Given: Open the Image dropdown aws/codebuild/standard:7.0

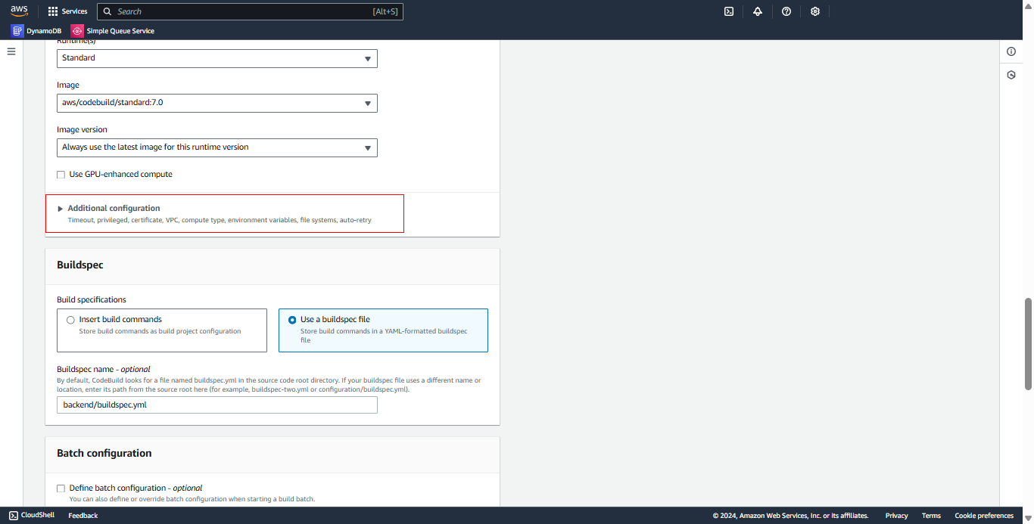Looking at the screenshot, I should [x=217, y=103].
